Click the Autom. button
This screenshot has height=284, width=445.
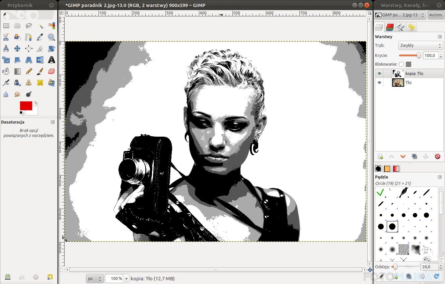coord(436,15)
